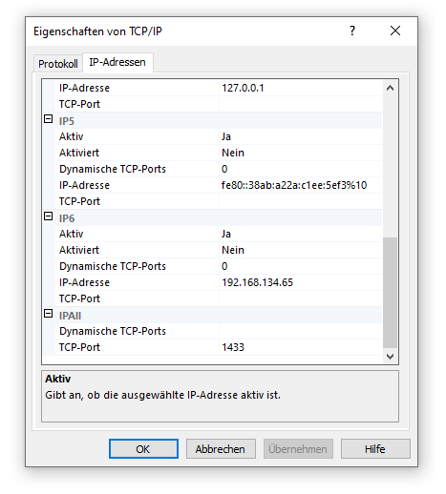The height and width of the screenshot is (494, 446).
Task: Click the scrollbar down arrow
Action: [390, 357]
